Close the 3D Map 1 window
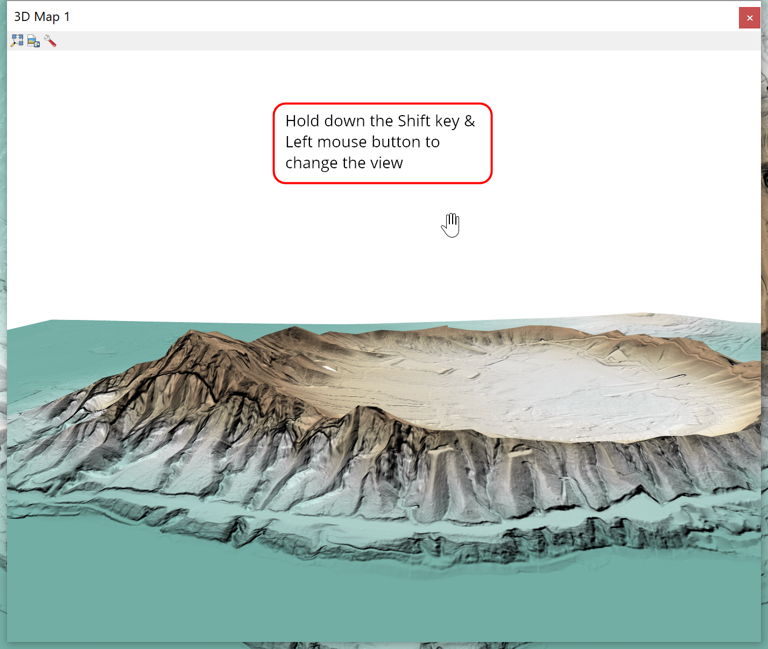The height and width of the screenshot is (649, 768). (x=749, y=17)
